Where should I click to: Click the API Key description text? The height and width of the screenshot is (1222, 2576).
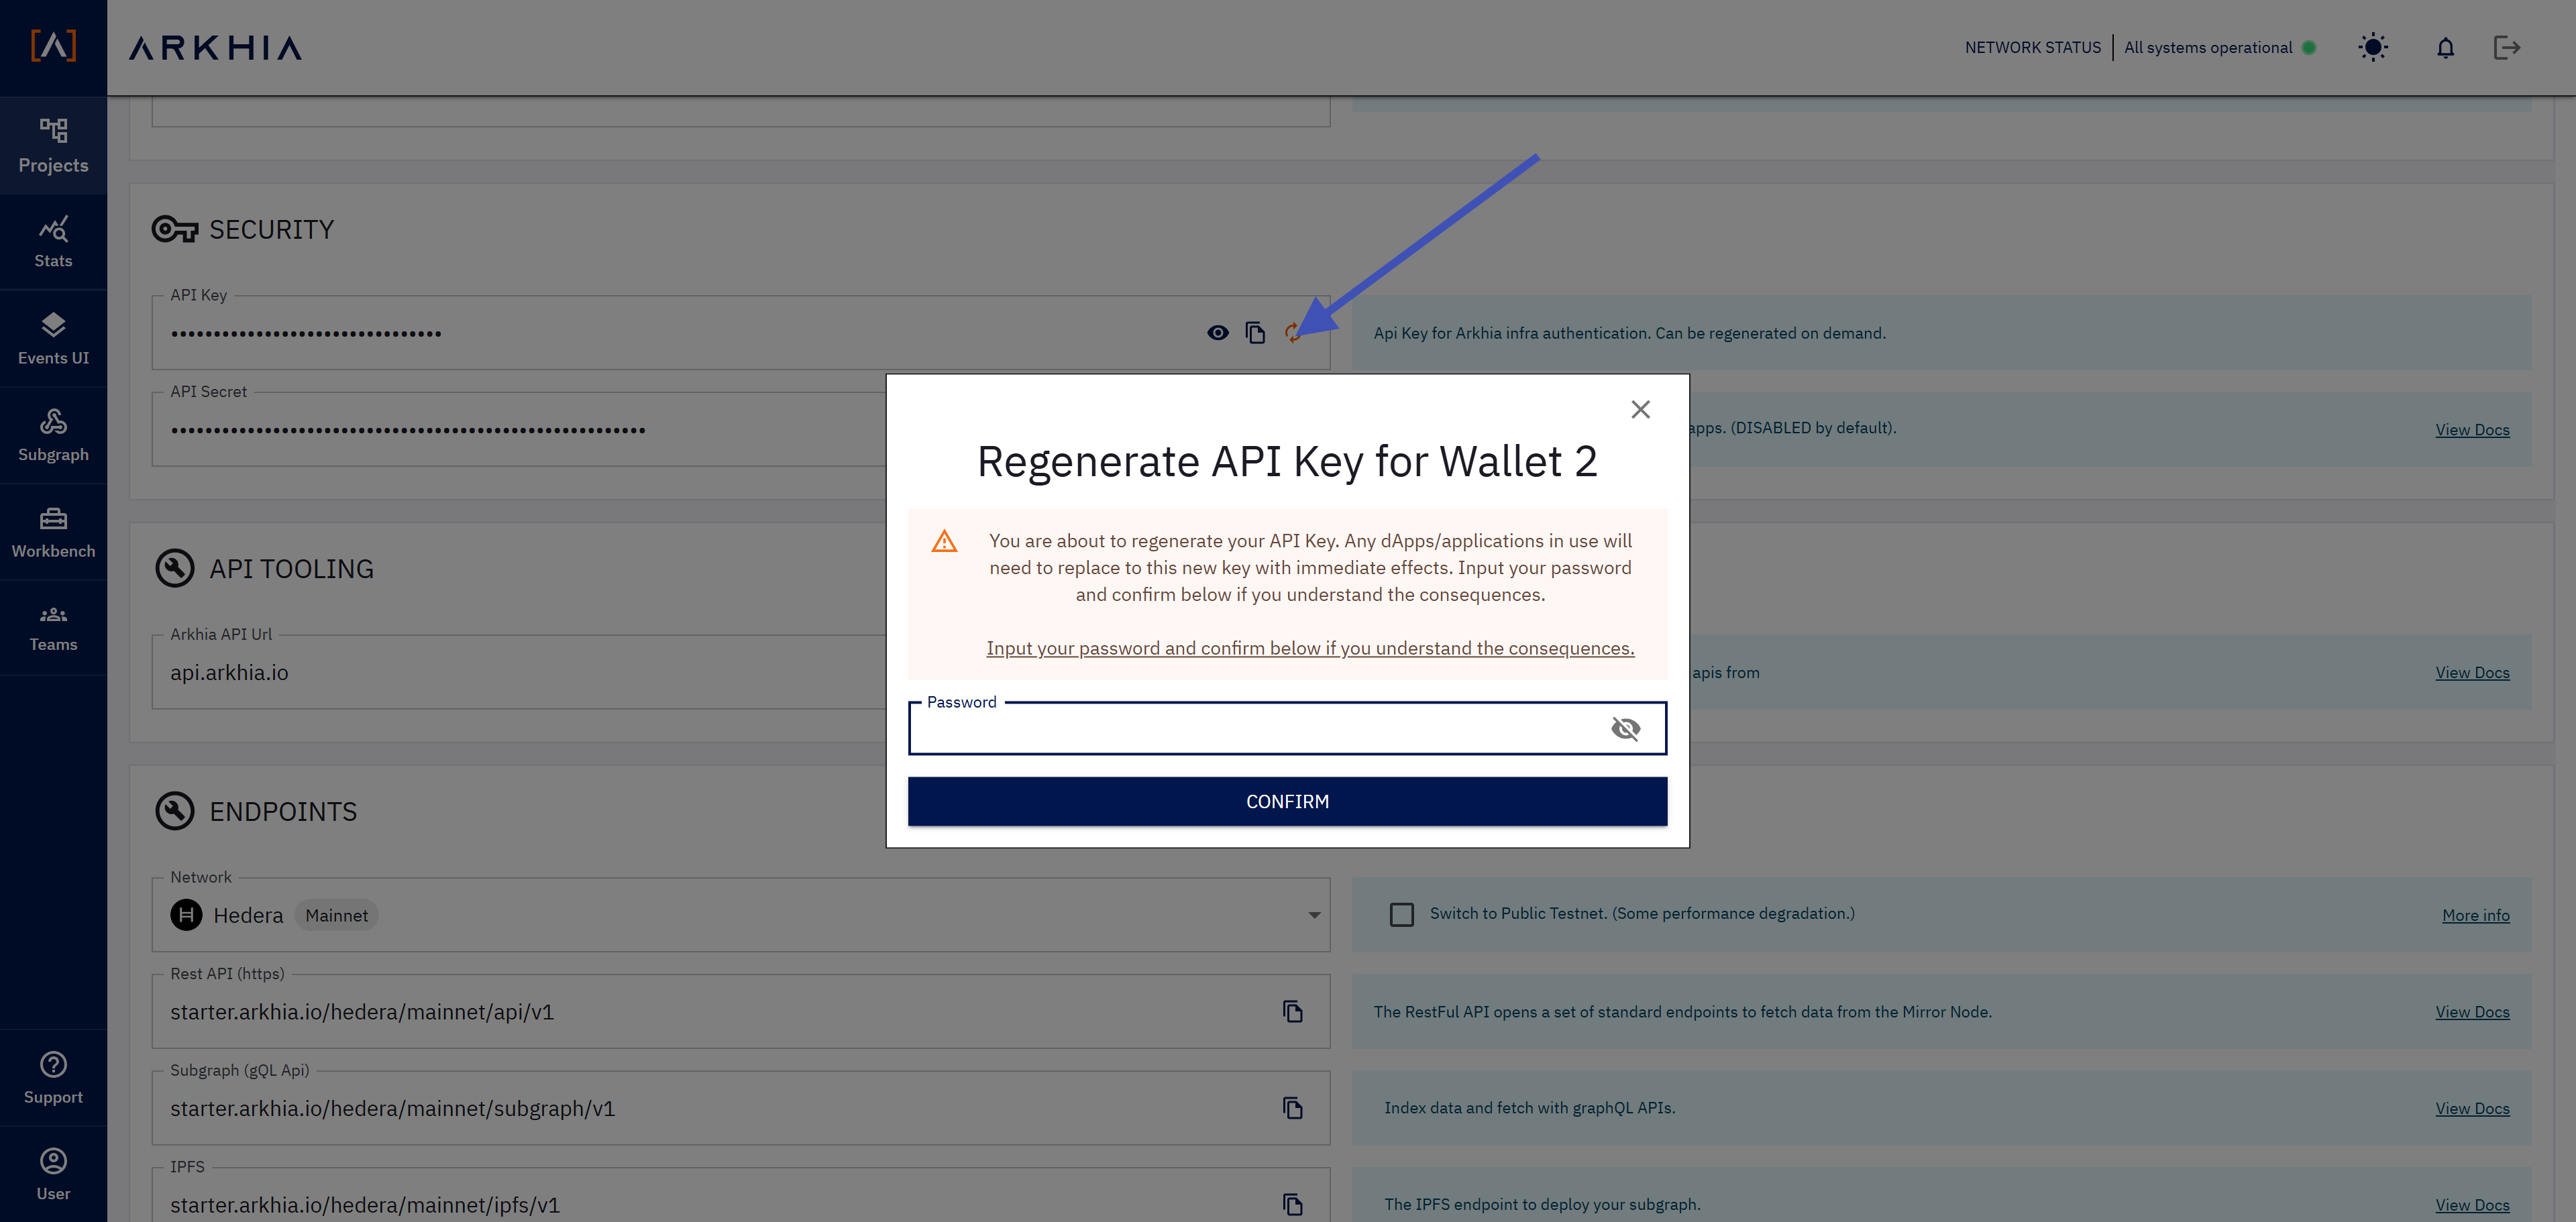tap(1629, 333)
